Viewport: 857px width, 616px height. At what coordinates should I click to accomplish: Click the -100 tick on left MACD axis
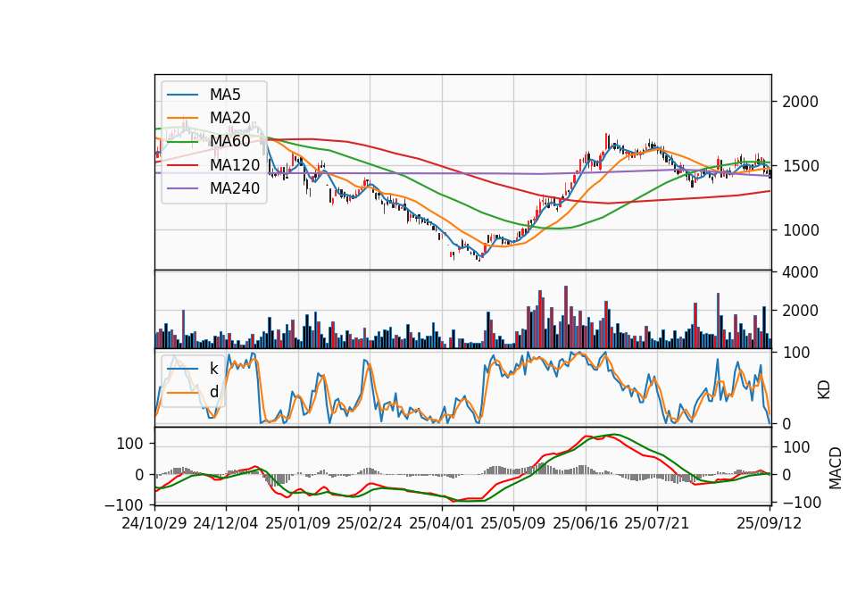(124, 504)
